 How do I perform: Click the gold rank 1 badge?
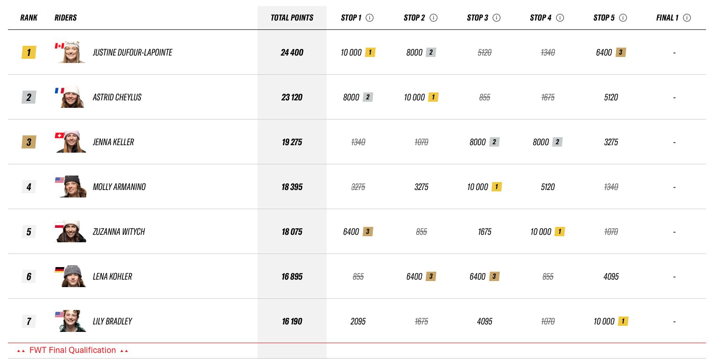tap(29, 52)
